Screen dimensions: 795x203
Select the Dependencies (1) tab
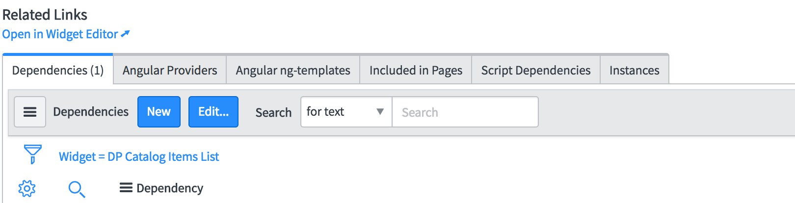58,70
